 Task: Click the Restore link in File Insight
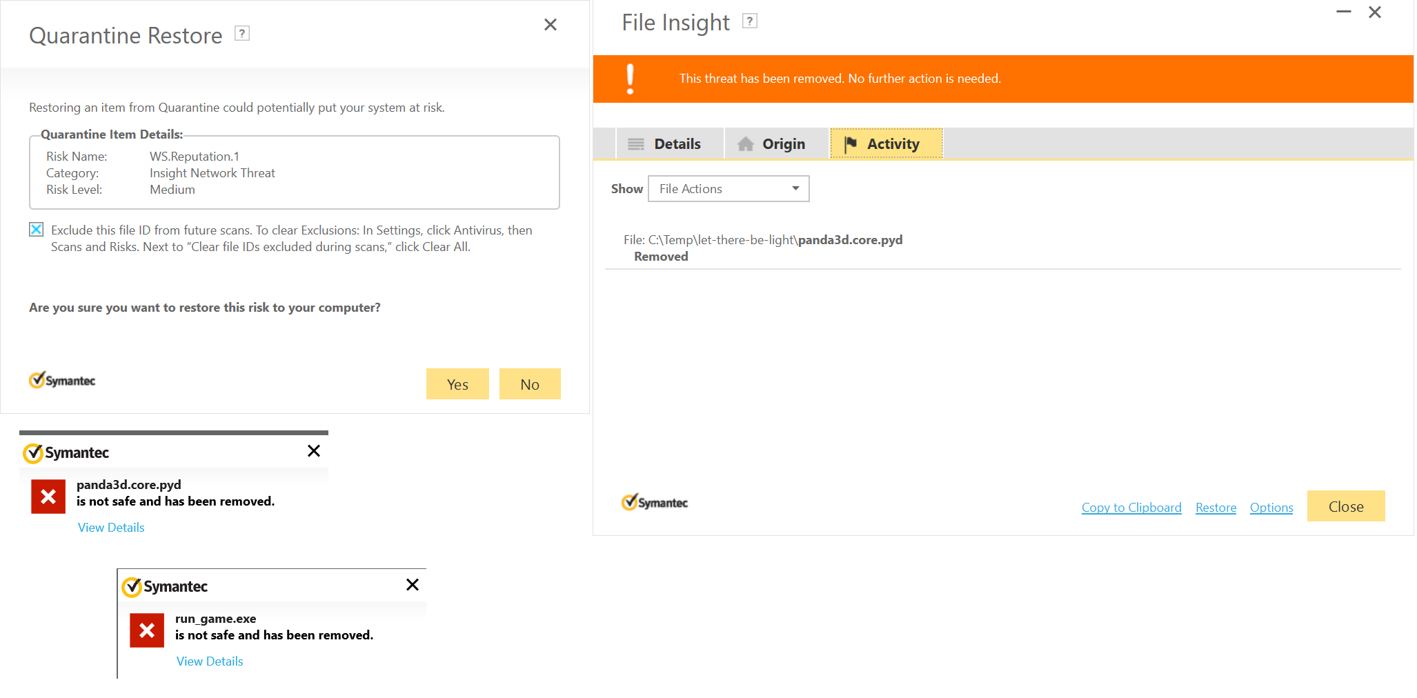[1216, 508]
